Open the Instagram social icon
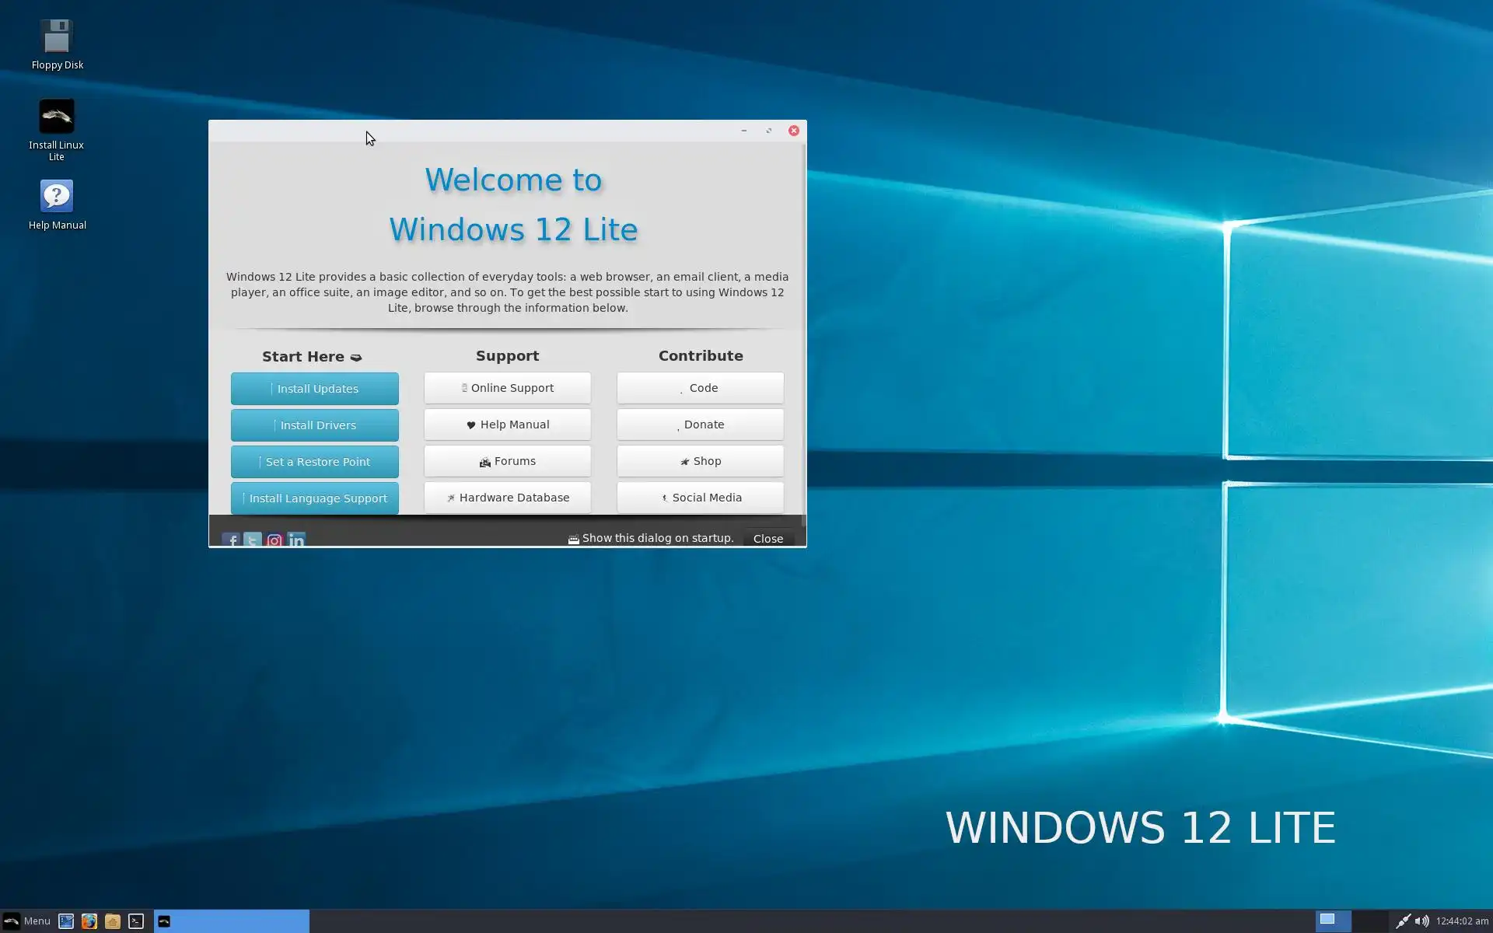The height and width of the screenshot is (933, 1493). [274, 539]
